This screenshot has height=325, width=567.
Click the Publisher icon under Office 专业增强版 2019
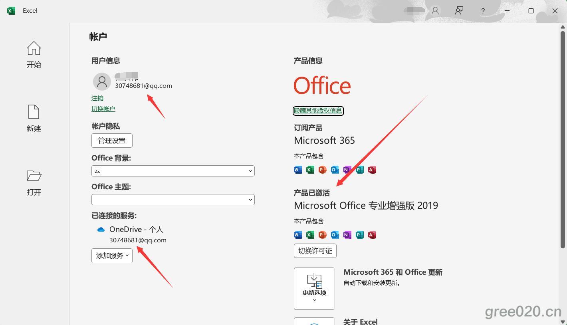360,235
